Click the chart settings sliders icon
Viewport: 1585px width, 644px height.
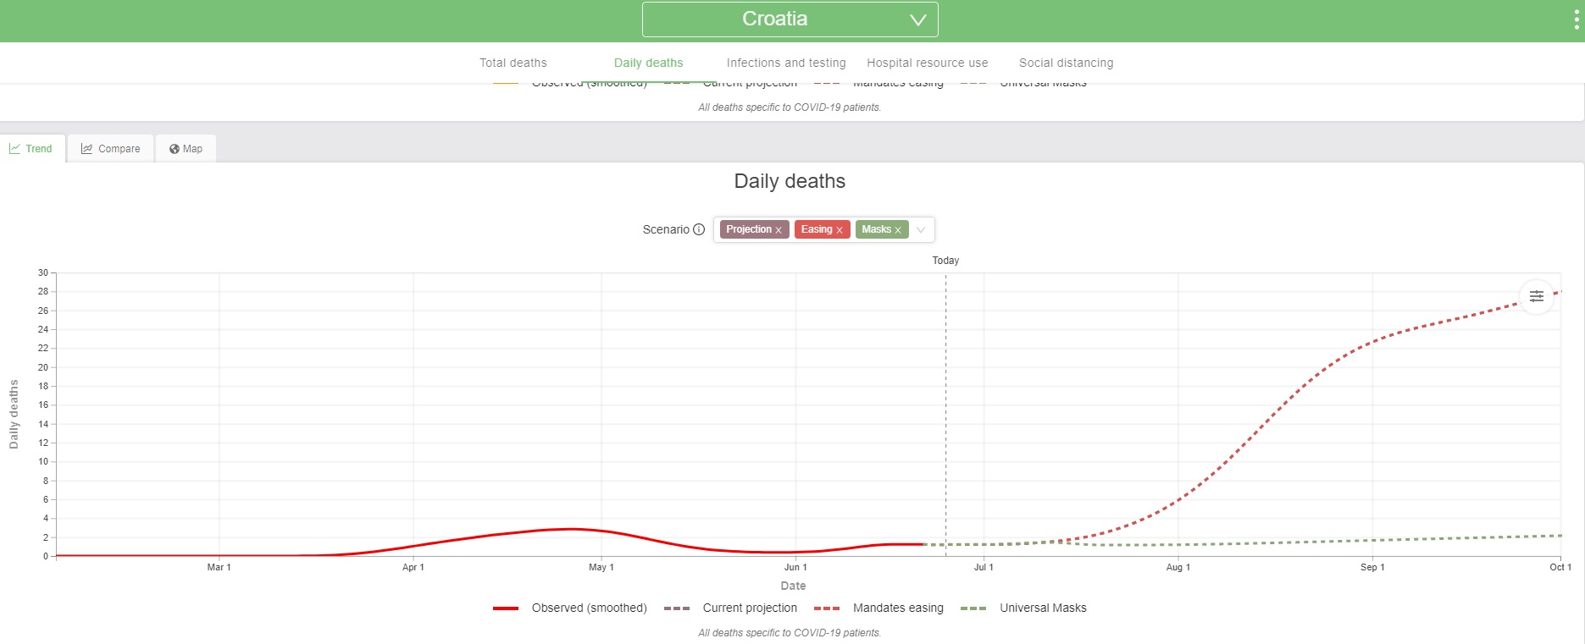tap(1536, 296)
